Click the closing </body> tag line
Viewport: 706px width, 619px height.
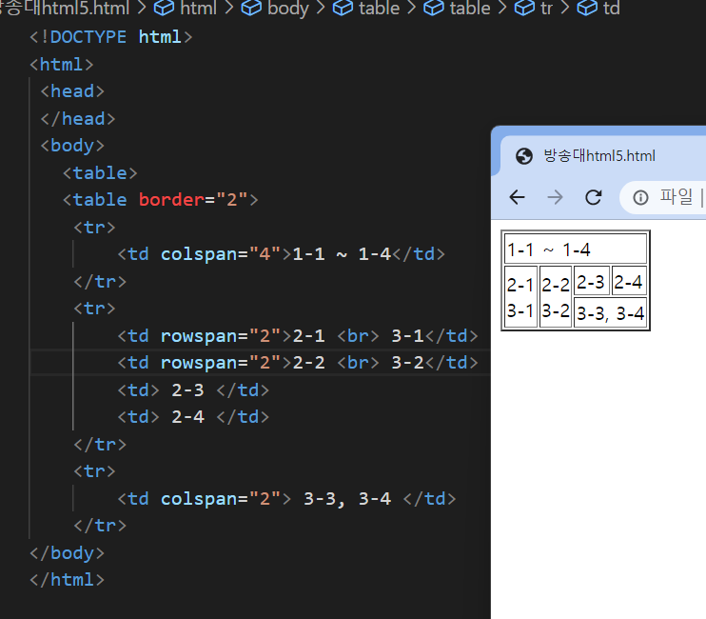pyautogui.click(x=68, y=552)
